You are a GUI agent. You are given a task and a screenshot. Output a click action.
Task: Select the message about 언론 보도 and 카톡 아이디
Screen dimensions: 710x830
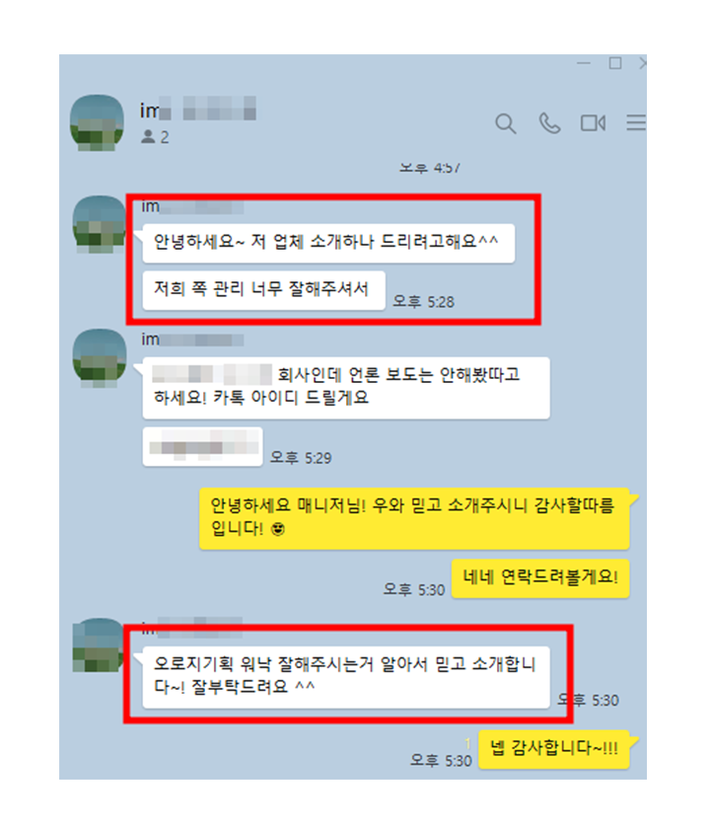346,388
